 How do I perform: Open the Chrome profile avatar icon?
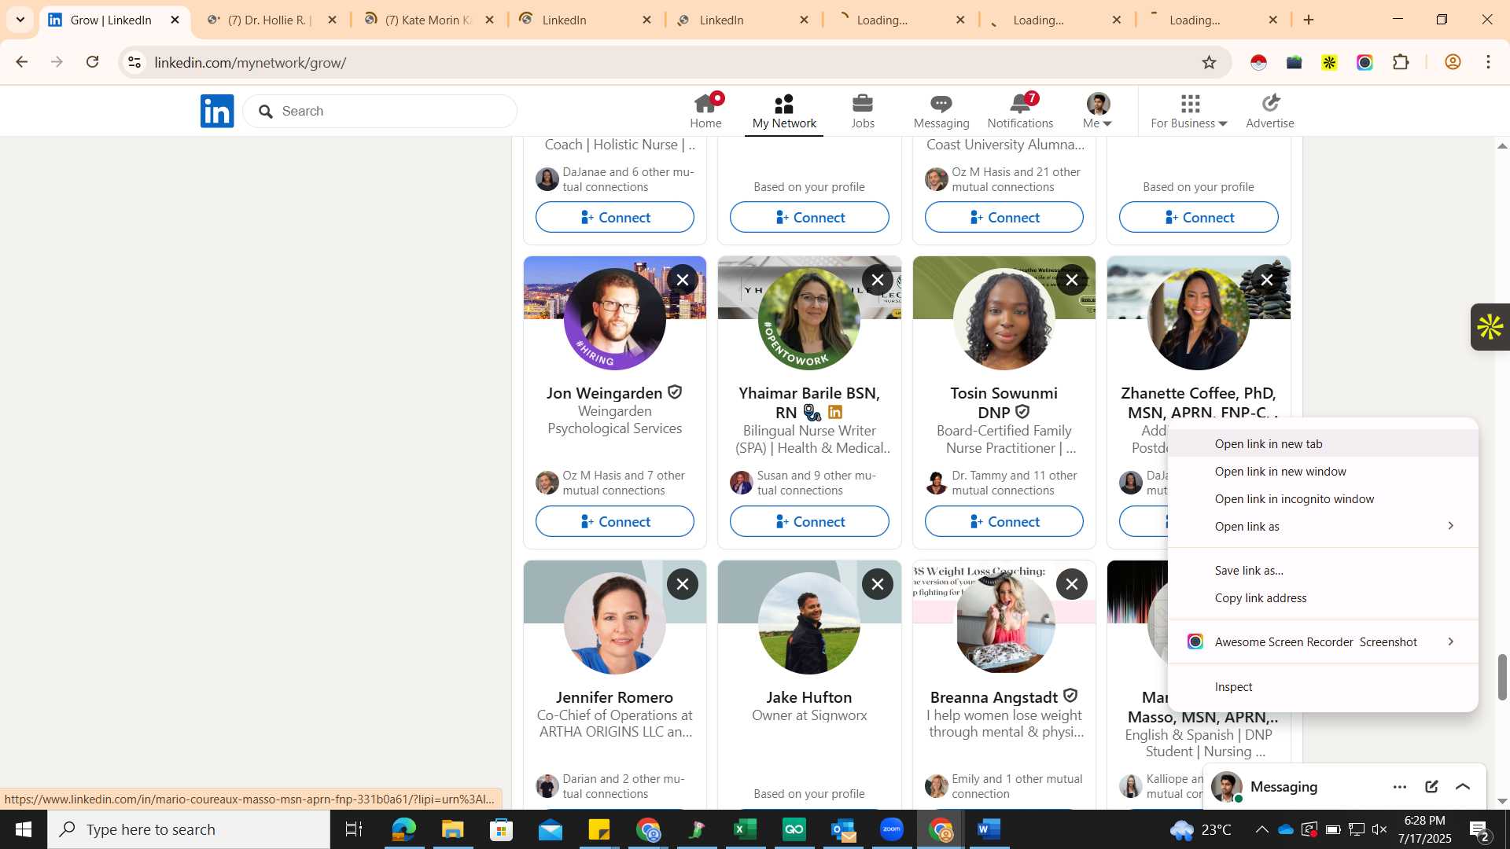(x=1453, y=62)
